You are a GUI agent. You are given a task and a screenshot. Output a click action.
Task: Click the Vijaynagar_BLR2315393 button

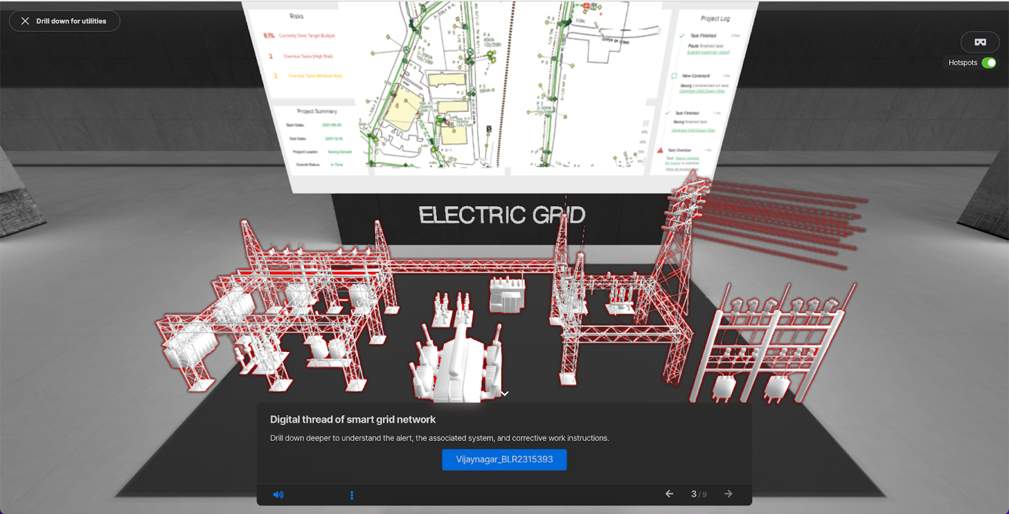[x=504, y=460]
